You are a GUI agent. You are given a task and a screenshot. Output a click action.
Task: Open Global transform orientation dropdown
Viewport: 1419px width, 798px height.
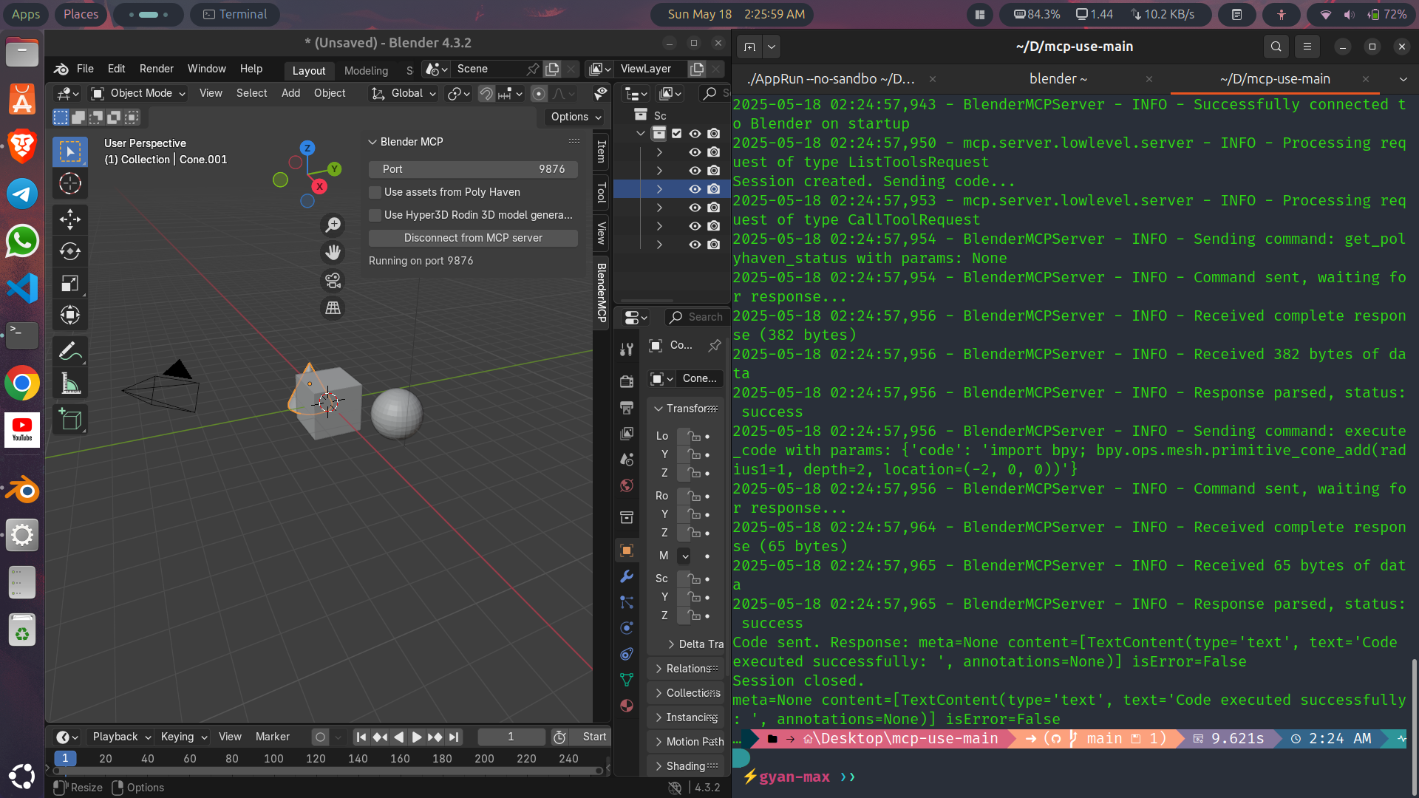[x=405, y=93]
